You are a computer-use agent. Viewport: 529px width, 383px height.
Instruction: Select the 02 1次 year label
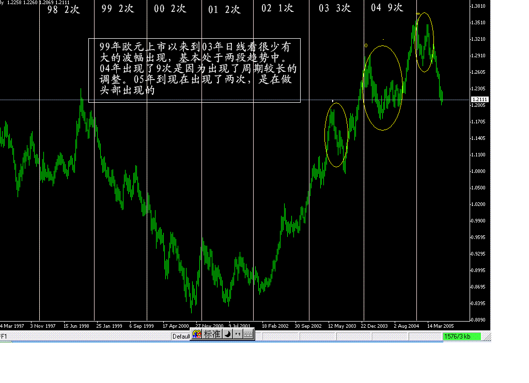(277, 8)
